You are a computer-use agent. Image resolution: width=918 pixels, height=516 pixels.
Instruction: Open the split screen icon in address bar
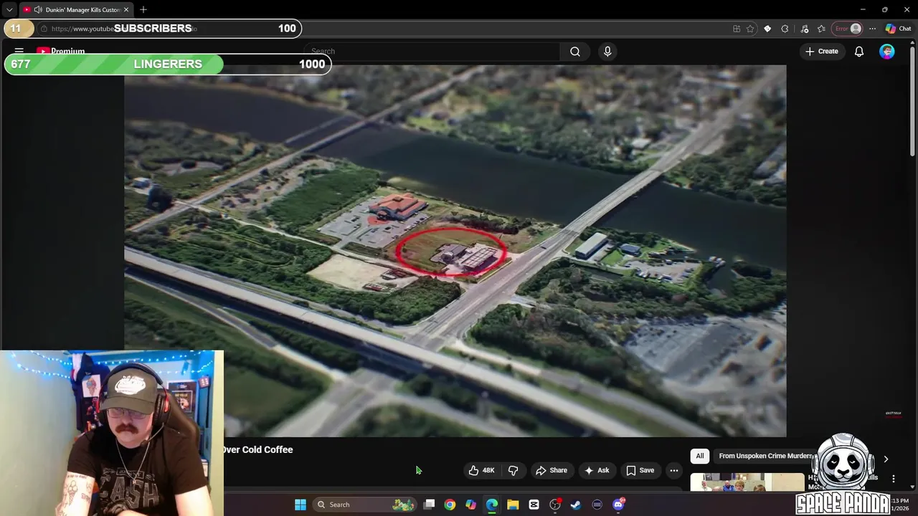[x=737, y=29]
